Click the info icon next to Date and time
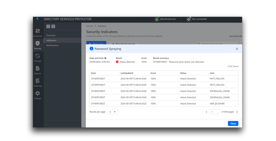Screen dimensions: 276x141 click(x=105, y=58)
